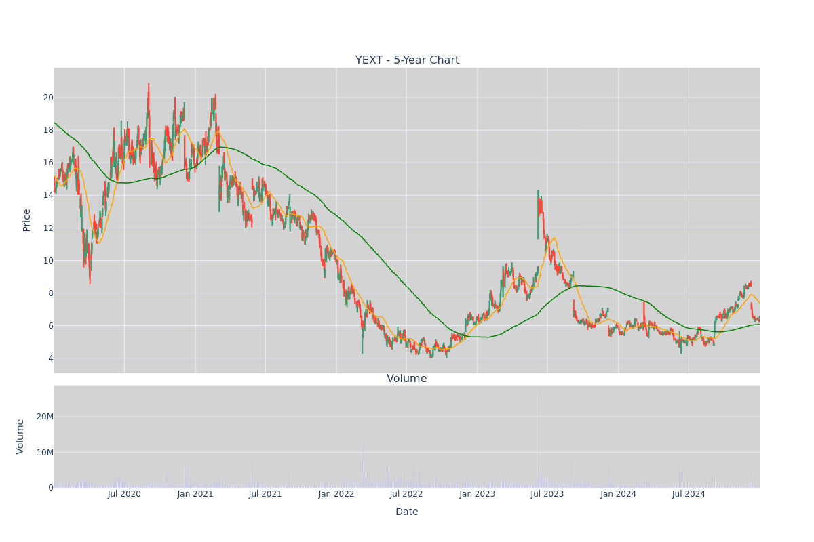Click the early-2022 volume spike bar near 12M
This screenshot has width=814, height=542.
pyautogui.click(x=362, y=465)
